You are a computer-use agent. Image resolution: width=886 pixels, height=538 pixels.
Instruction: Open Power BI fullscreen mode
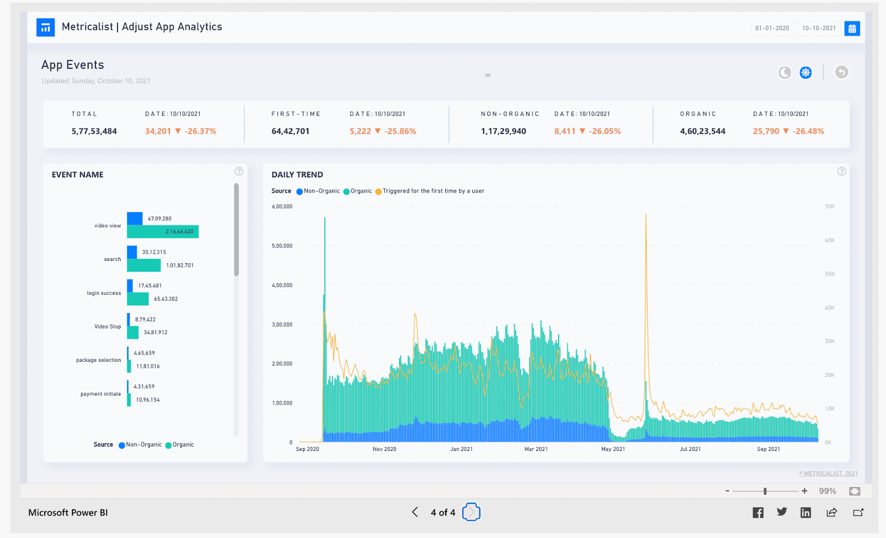pyautogui.click(x=854, y=491)
